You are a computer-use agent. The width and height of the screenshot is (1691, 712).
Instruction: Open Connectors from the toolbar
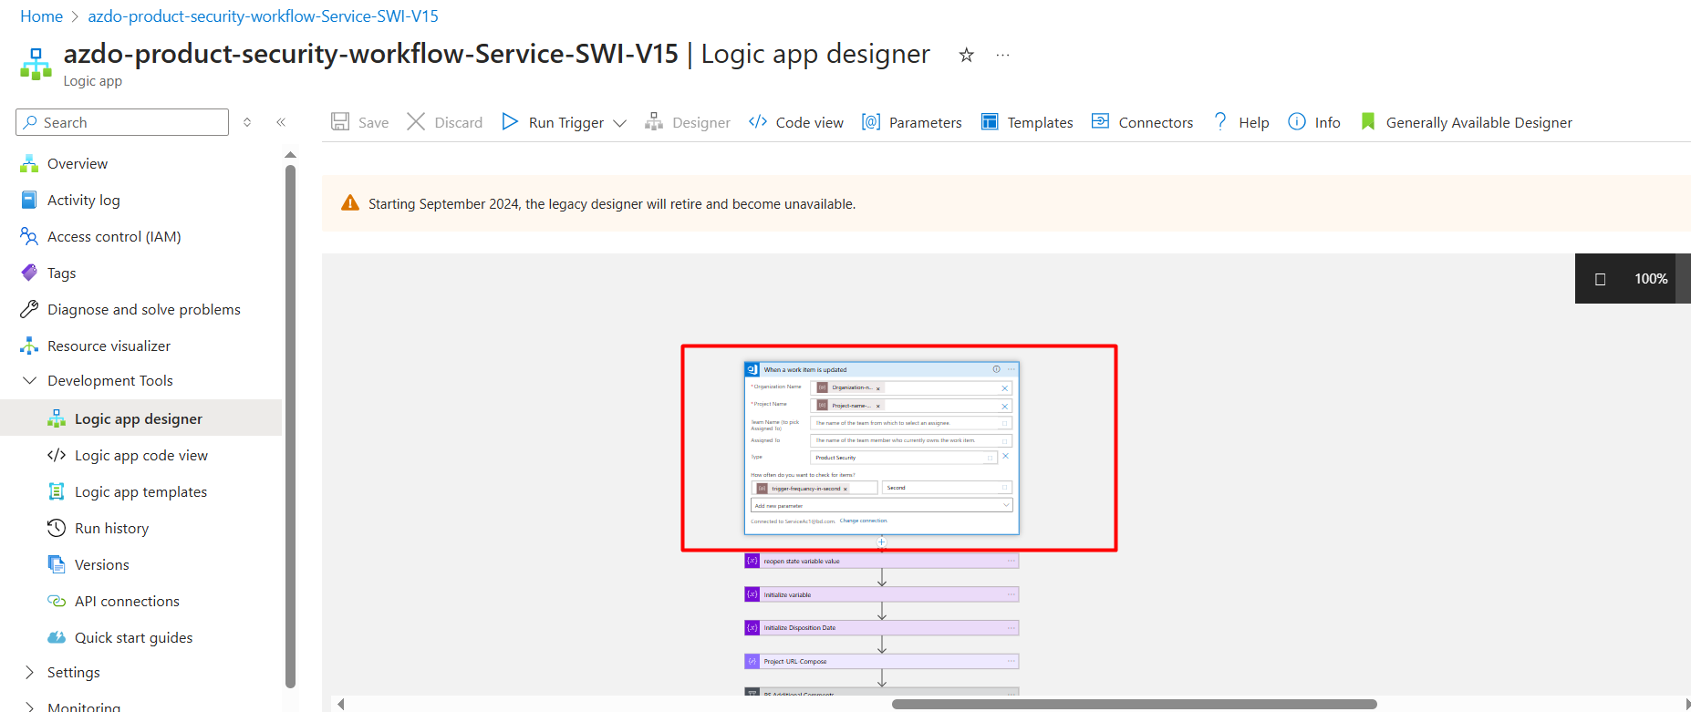[1142, 122]
